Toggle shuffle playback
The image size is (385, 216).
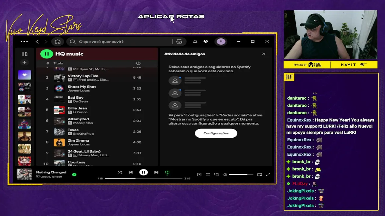120,172
